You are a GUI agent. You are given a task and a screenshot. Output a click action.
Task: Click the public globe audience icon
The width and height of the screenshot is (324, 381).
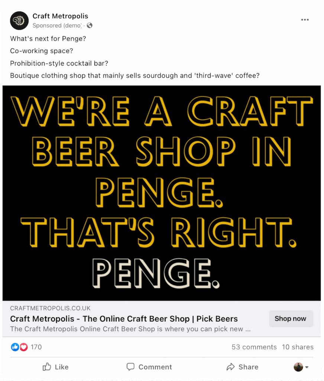click(x=90, y=26)
